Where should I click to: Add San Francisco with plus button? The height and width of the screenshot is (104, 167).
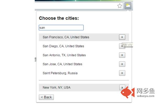coord(122,37)
